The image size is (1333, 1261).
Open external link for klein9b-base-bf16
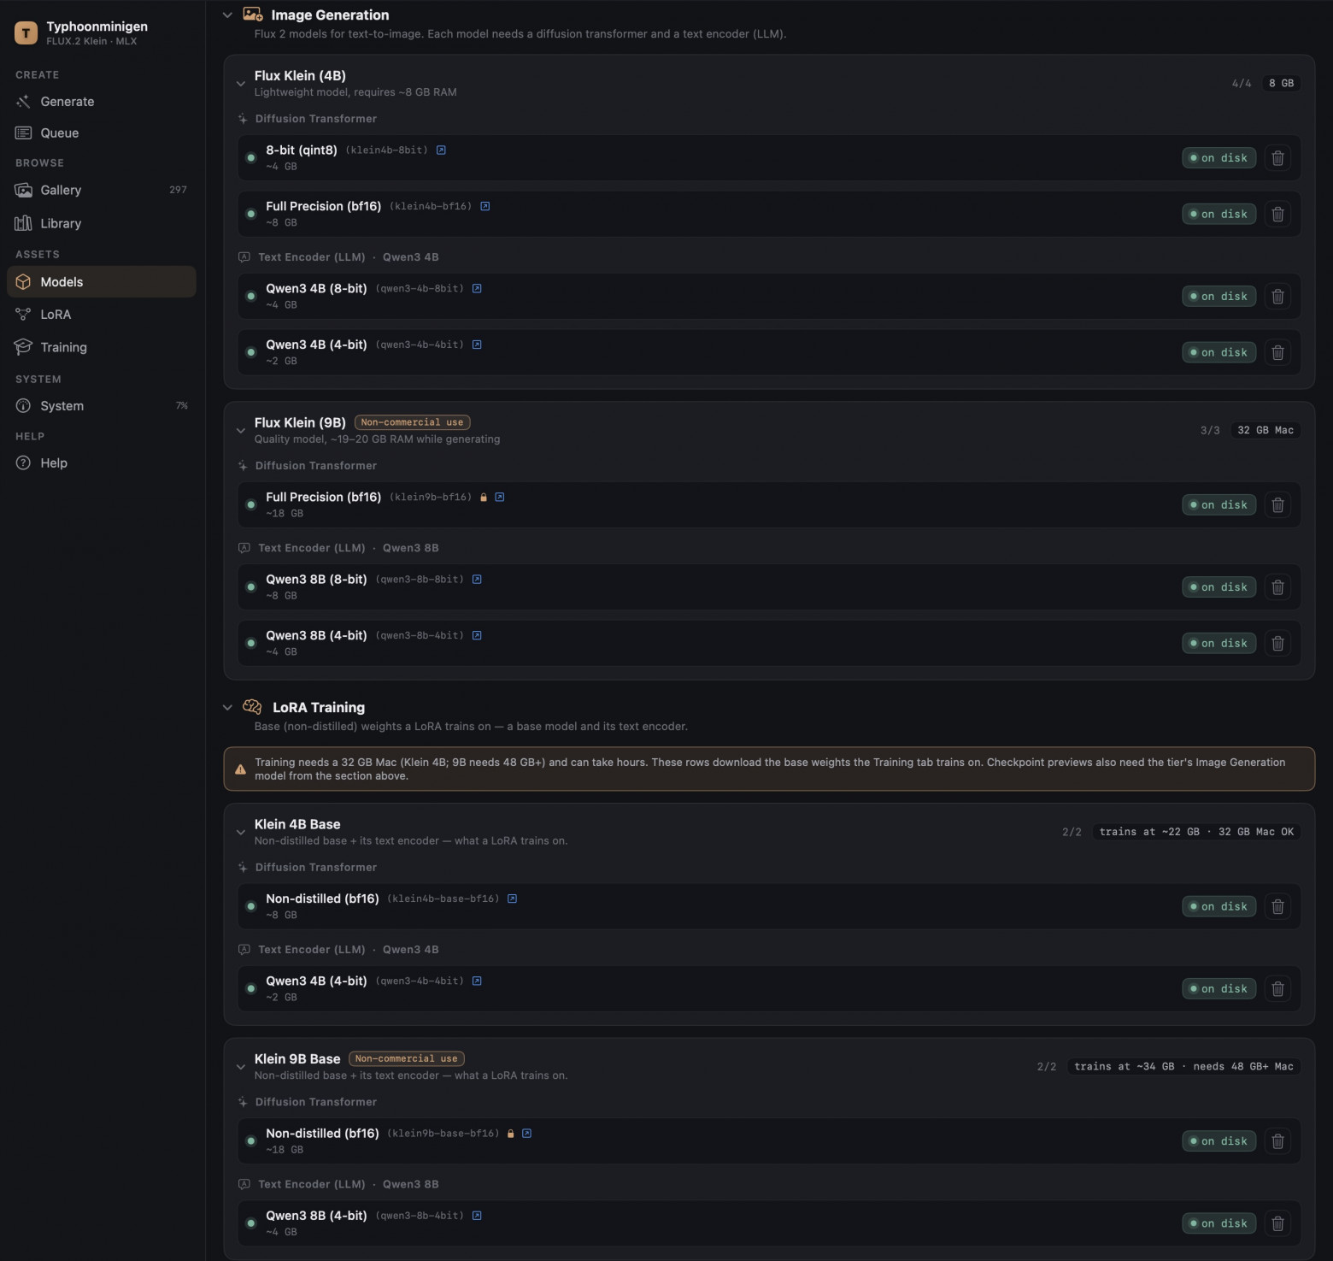pos(526,1133)
